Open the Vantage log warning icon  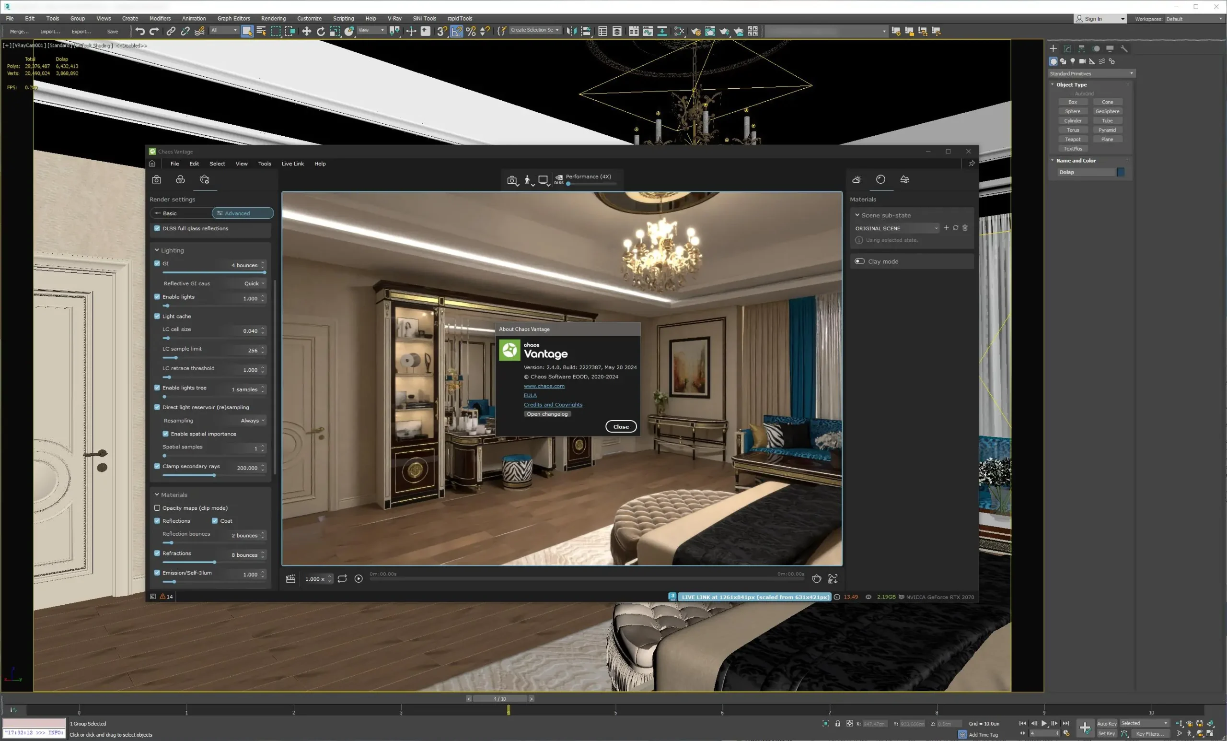coord(162,597)
